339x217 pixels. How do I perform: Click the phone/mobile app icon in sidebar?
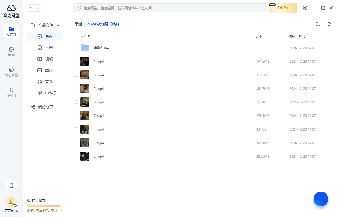point(11,185)
